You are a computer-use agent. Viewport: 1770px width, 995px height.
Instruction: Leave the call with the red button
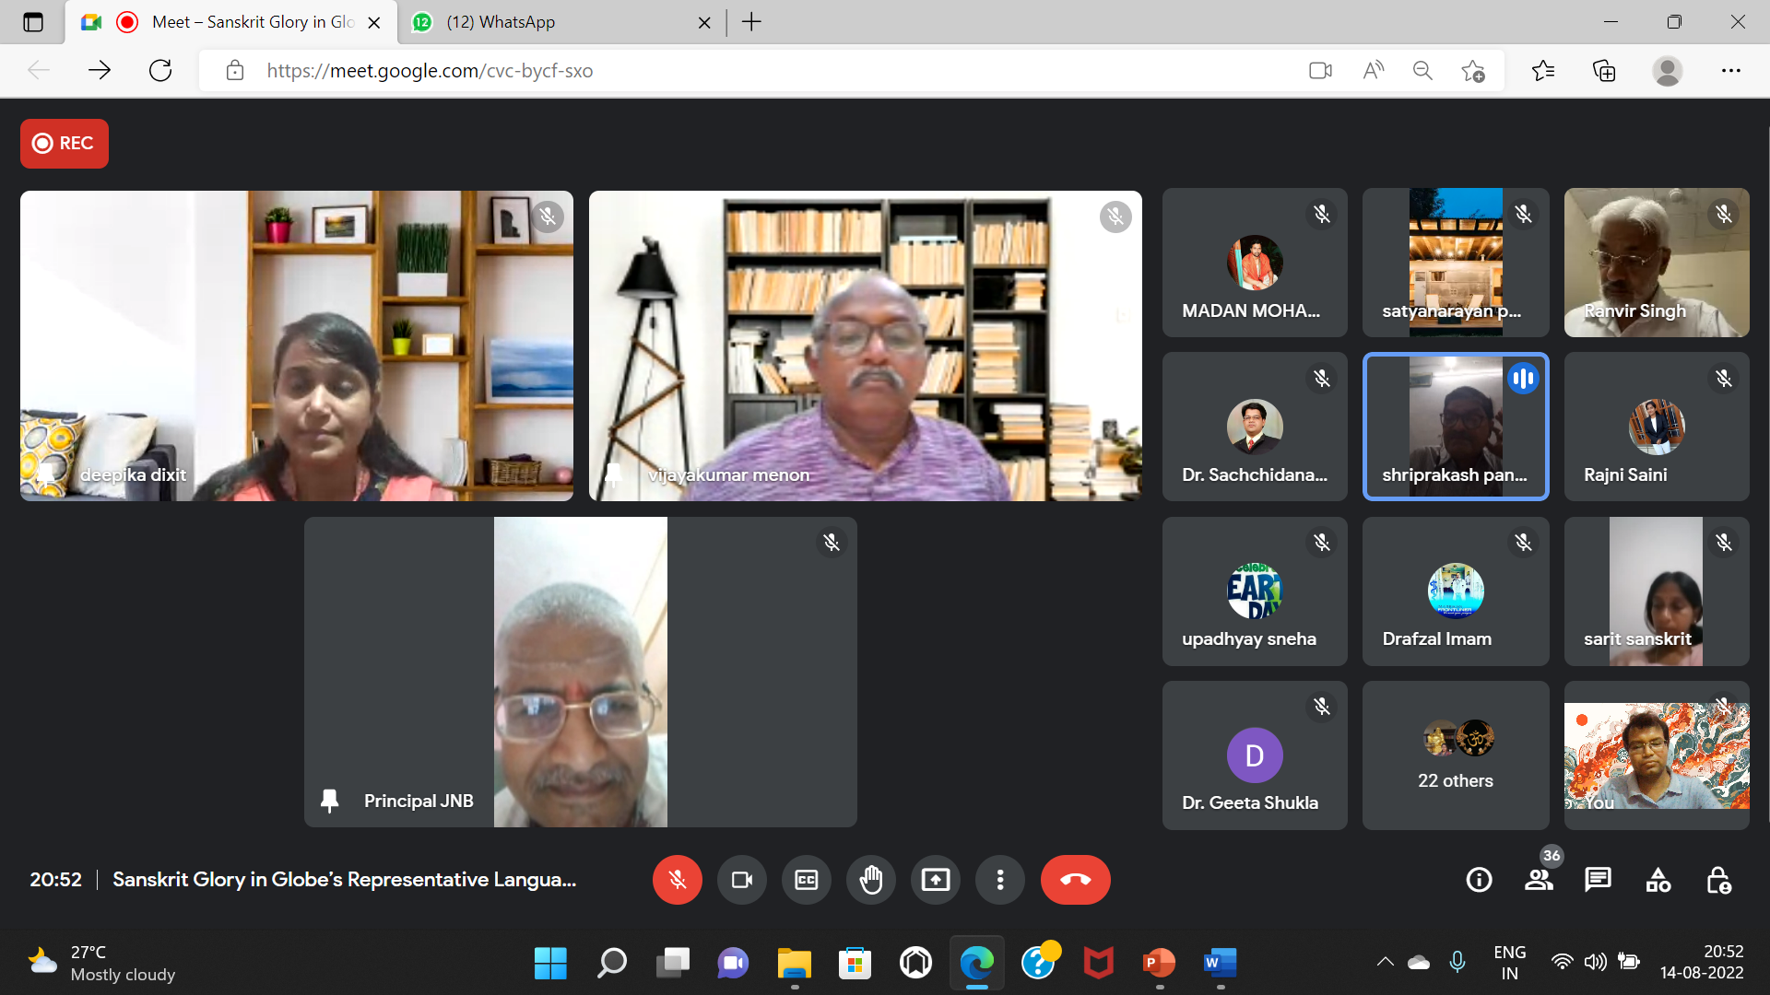tap(1075, 880)
